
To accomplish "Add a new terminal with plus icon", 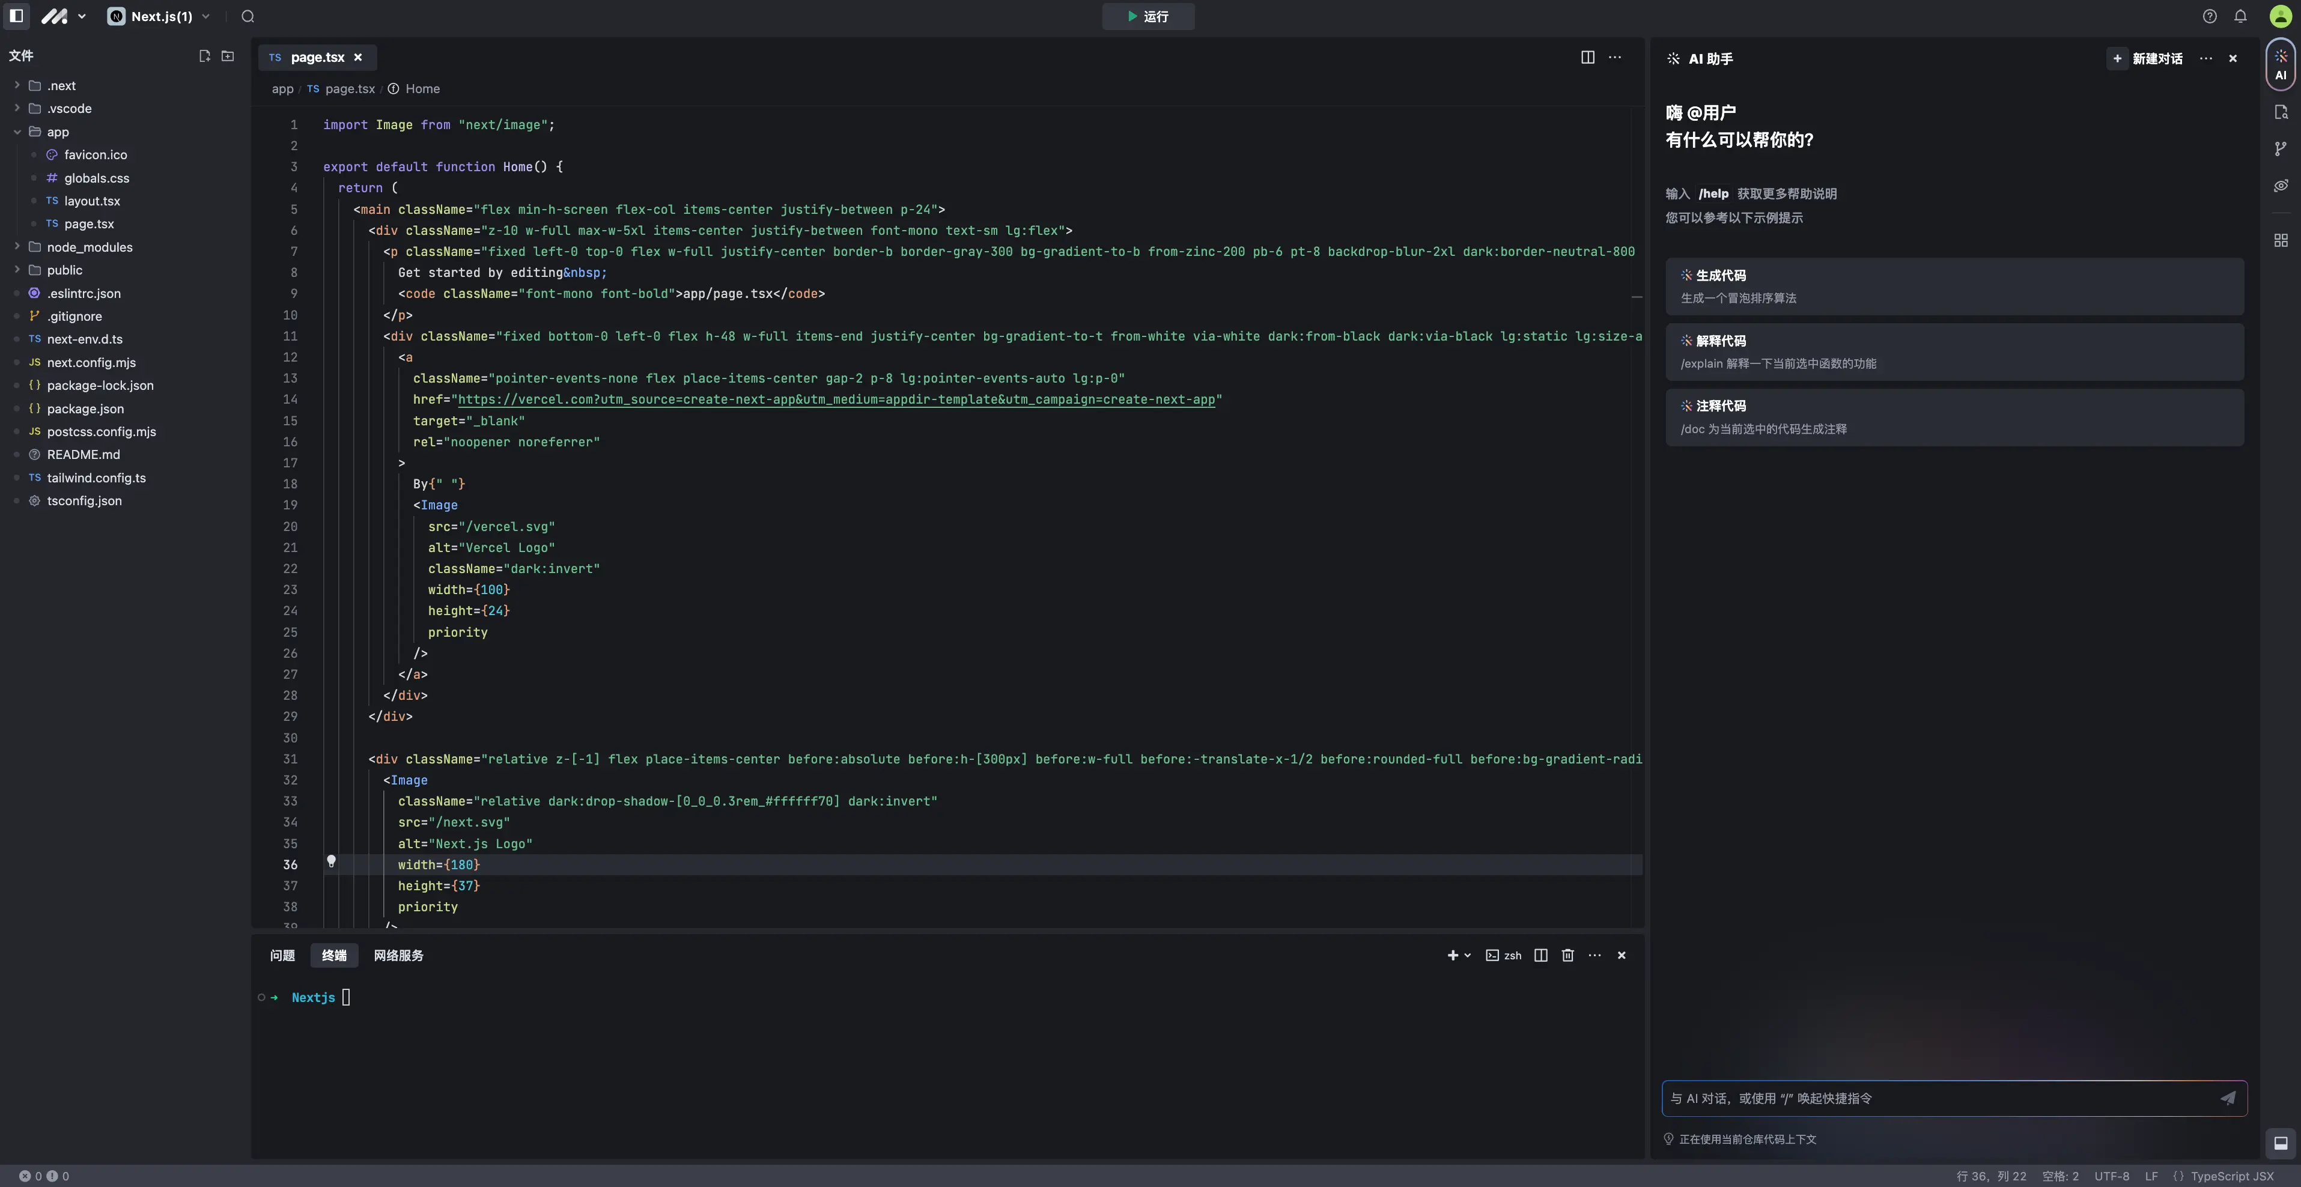I will 1453,956.
